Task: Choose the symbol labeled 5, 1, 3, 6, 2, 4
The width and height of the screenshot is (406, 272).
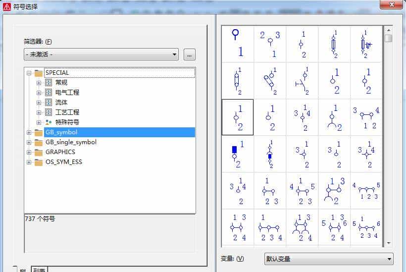Action: (x=334, y=227)
